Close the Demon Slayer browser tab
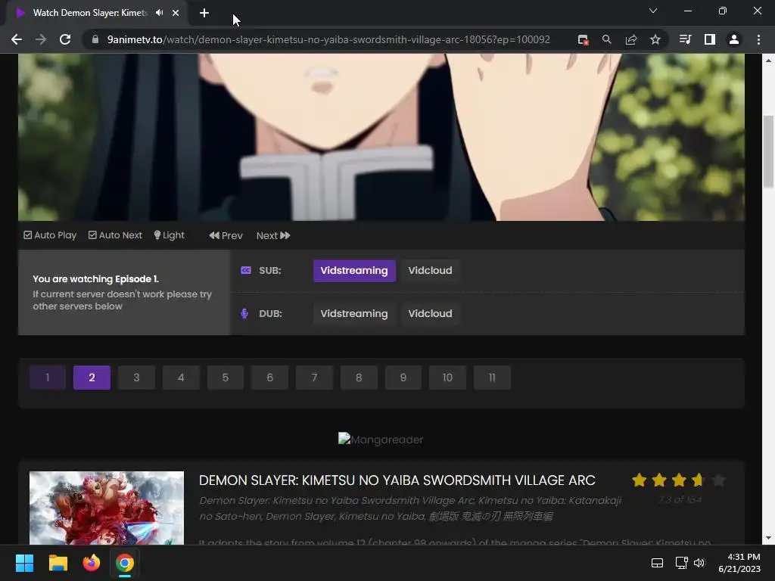The image size is (775, 581). point(176,13)
